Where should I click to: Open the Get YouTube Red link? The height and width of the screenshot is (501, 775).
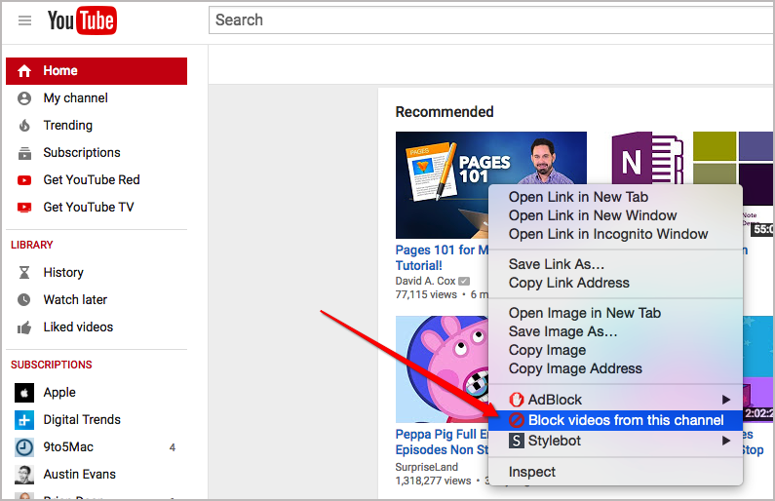click(92, 180)
